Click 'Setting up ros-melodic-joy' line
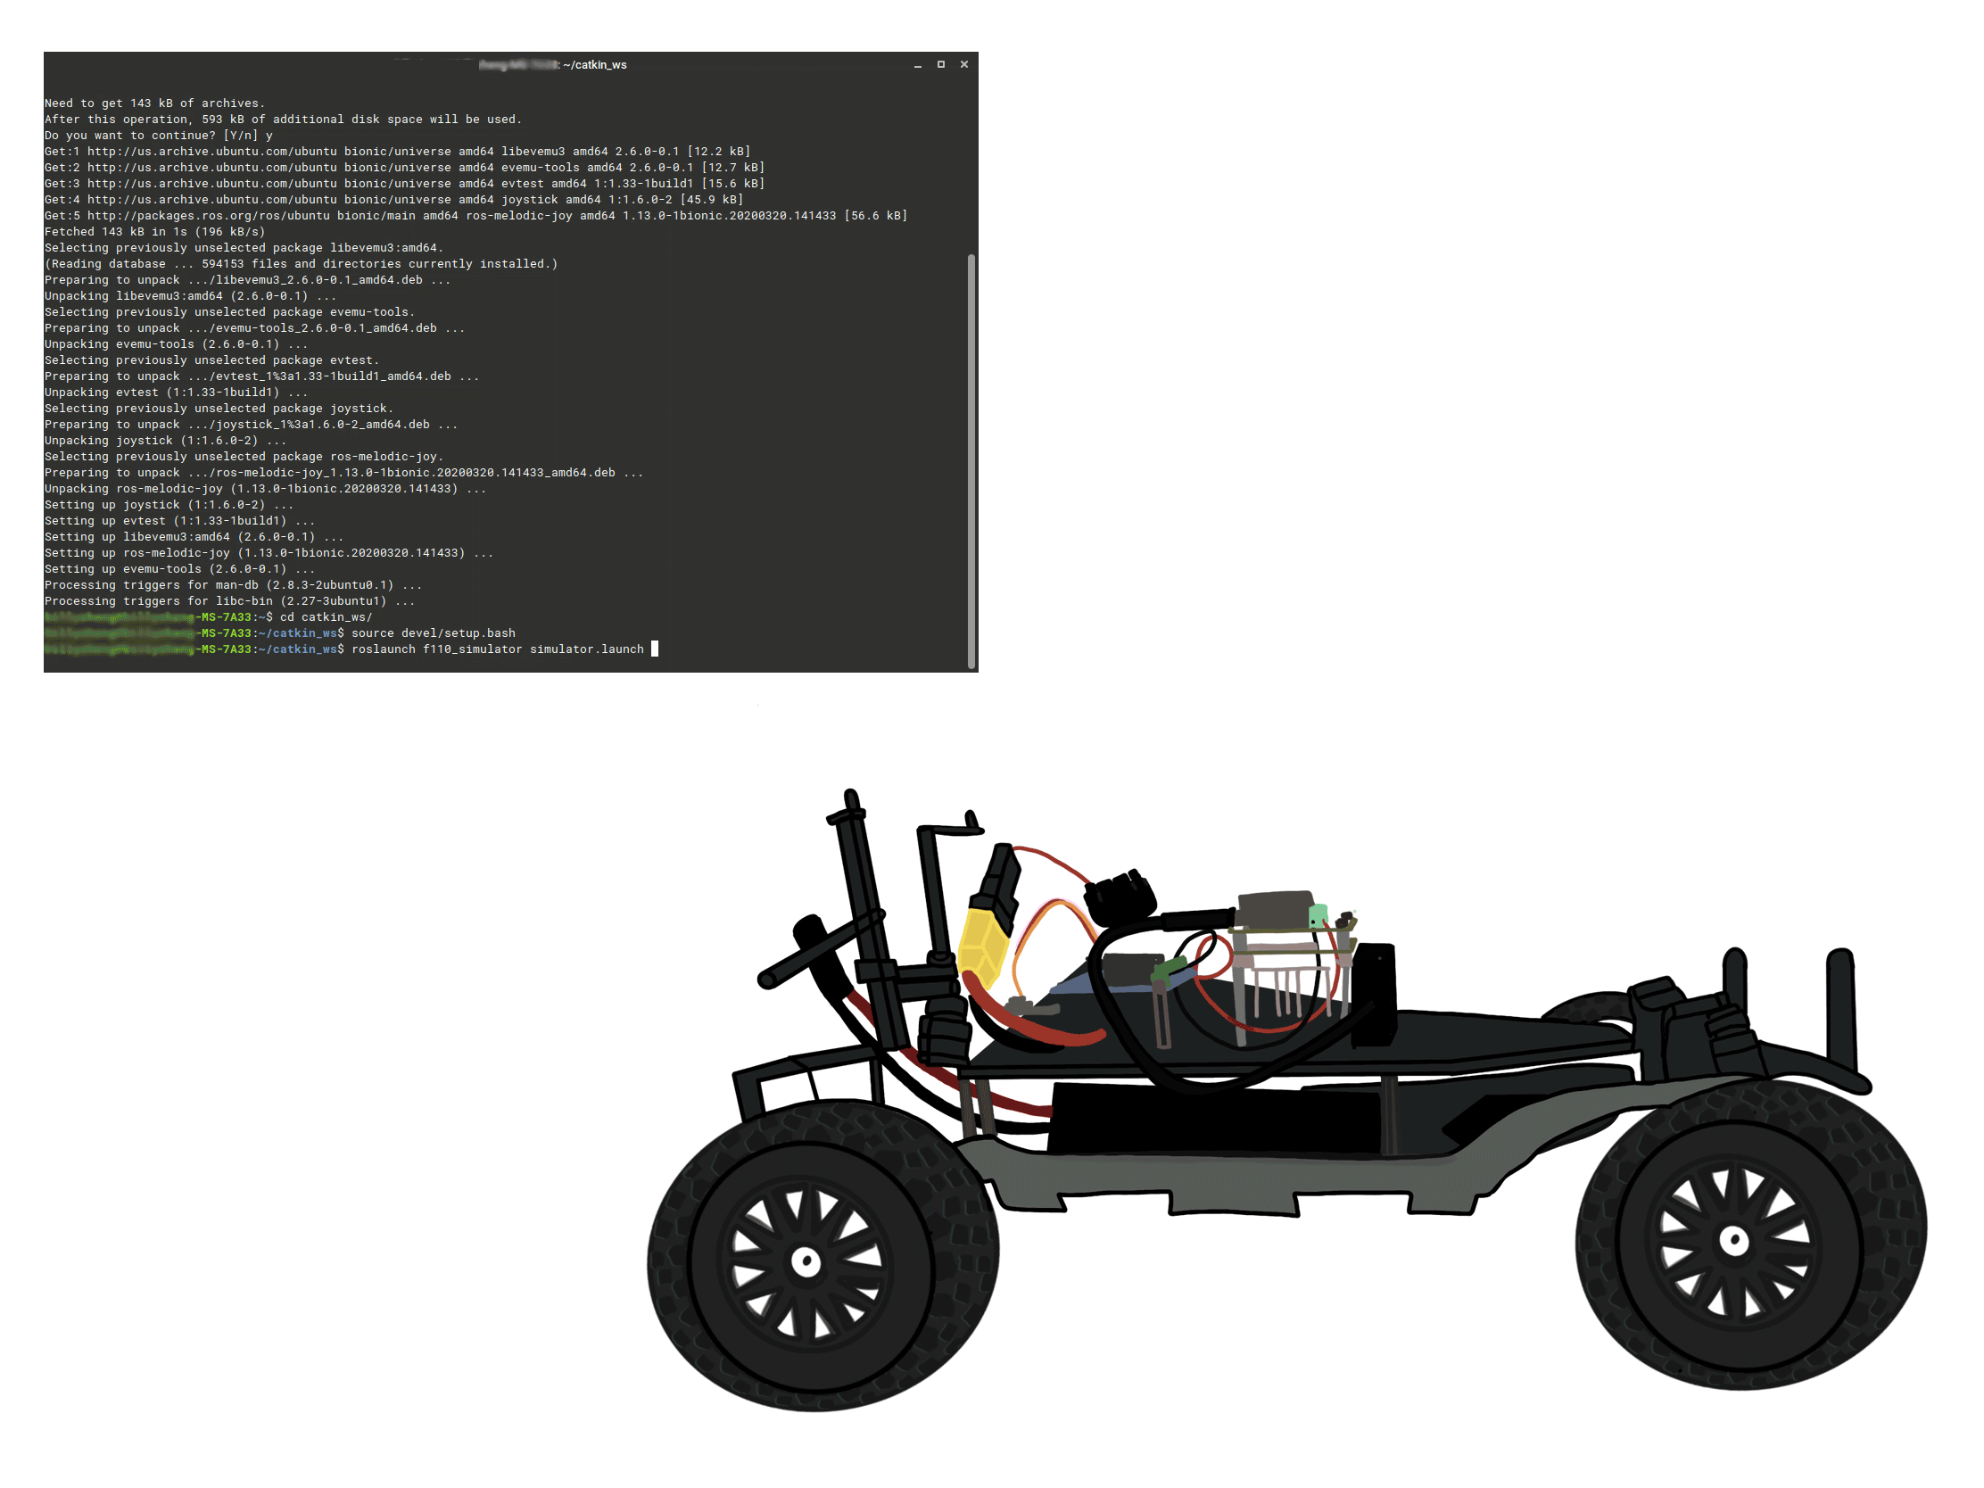 point(269,552)
